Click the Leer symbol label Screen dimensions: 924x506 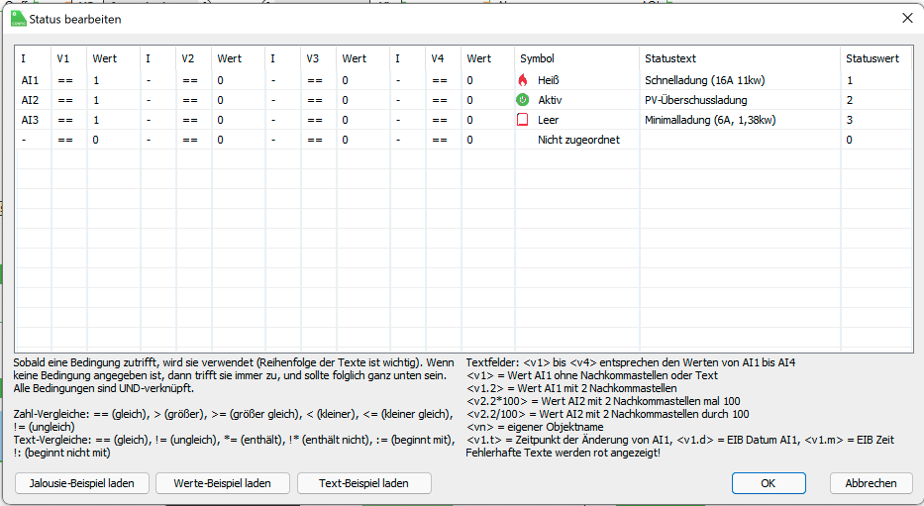[548, 120]
